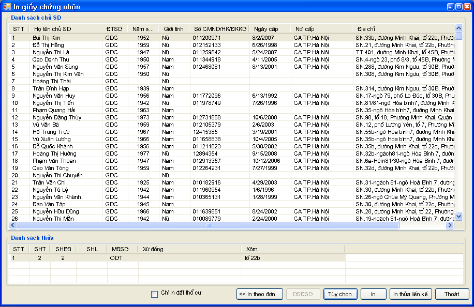Click the 'Năm s...' column header
This screenshot has width=474, height=307.
[x=143, y=29]
